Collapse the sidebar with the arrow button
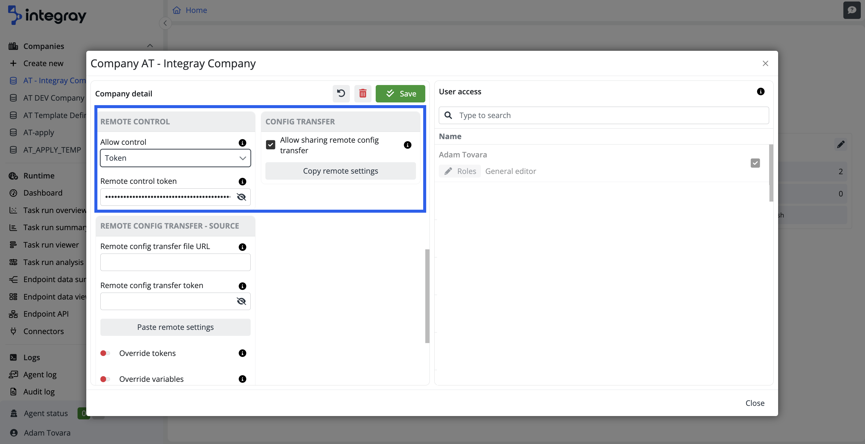This screenshot has height=444, width=865. [x=165, y=23]
